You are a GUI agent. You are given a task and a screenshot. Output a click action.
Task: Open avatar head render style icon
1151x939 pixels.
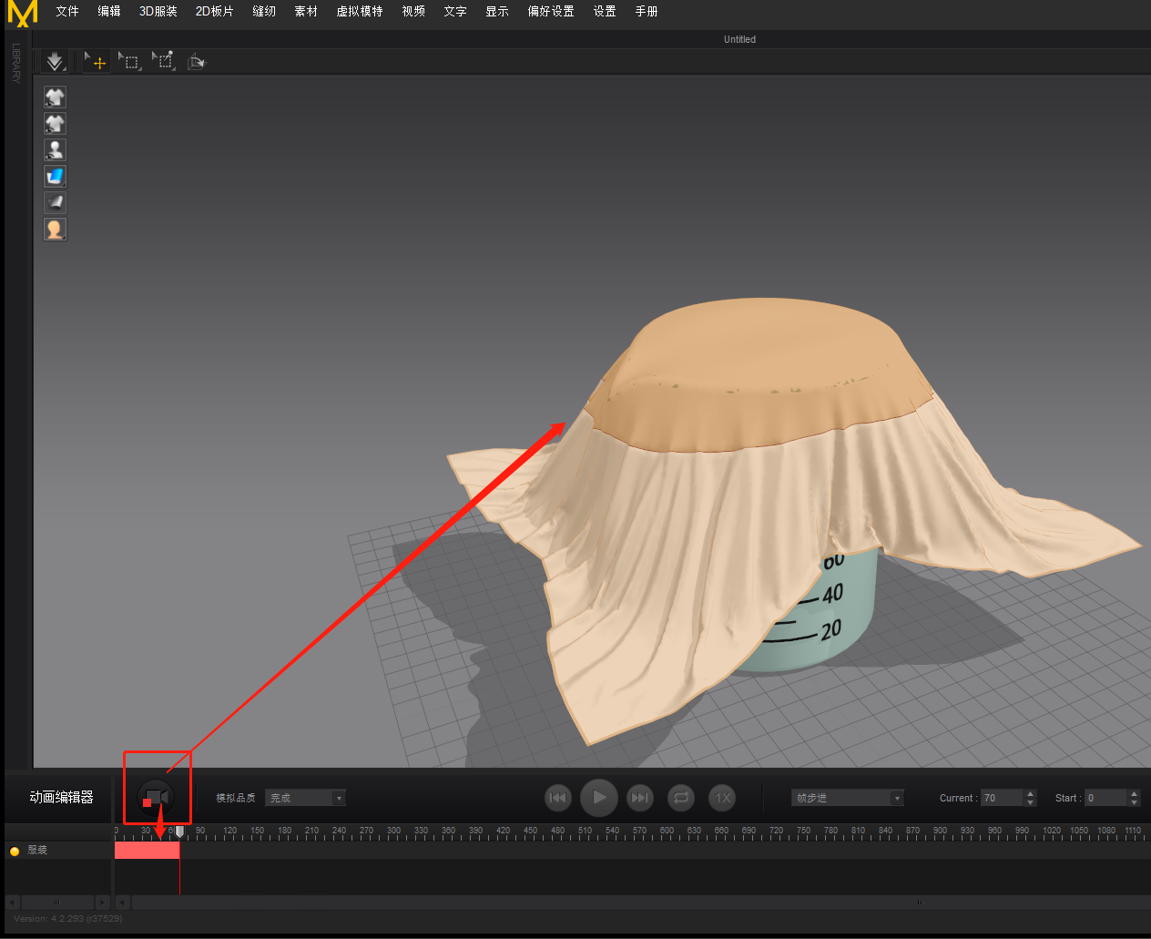(x=55, y=229)
